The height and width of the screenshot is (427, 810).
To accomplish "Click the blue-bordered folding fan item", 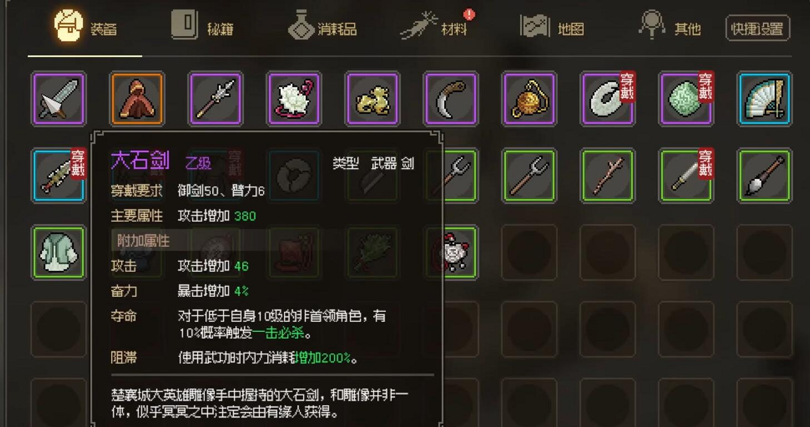I will click(765, 99).
